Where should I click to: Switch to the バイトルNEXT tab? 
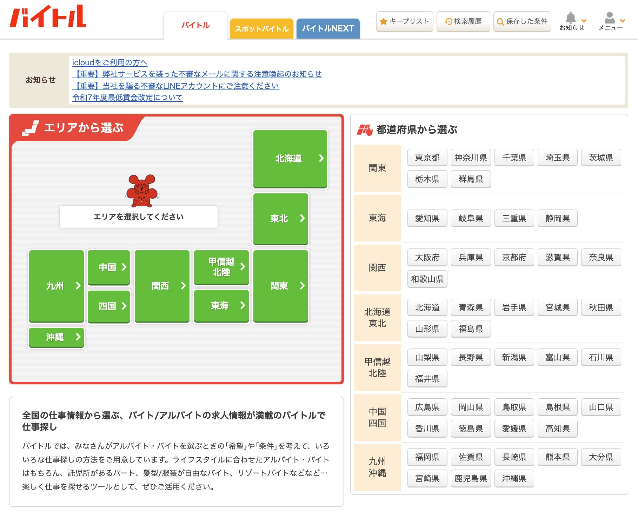(x=328, y=28)
